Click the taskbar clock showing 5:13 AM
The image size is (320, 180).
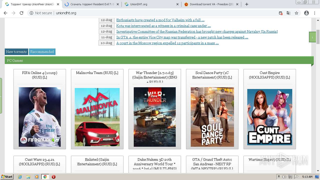pyautogui.click(x=307, y=177)
